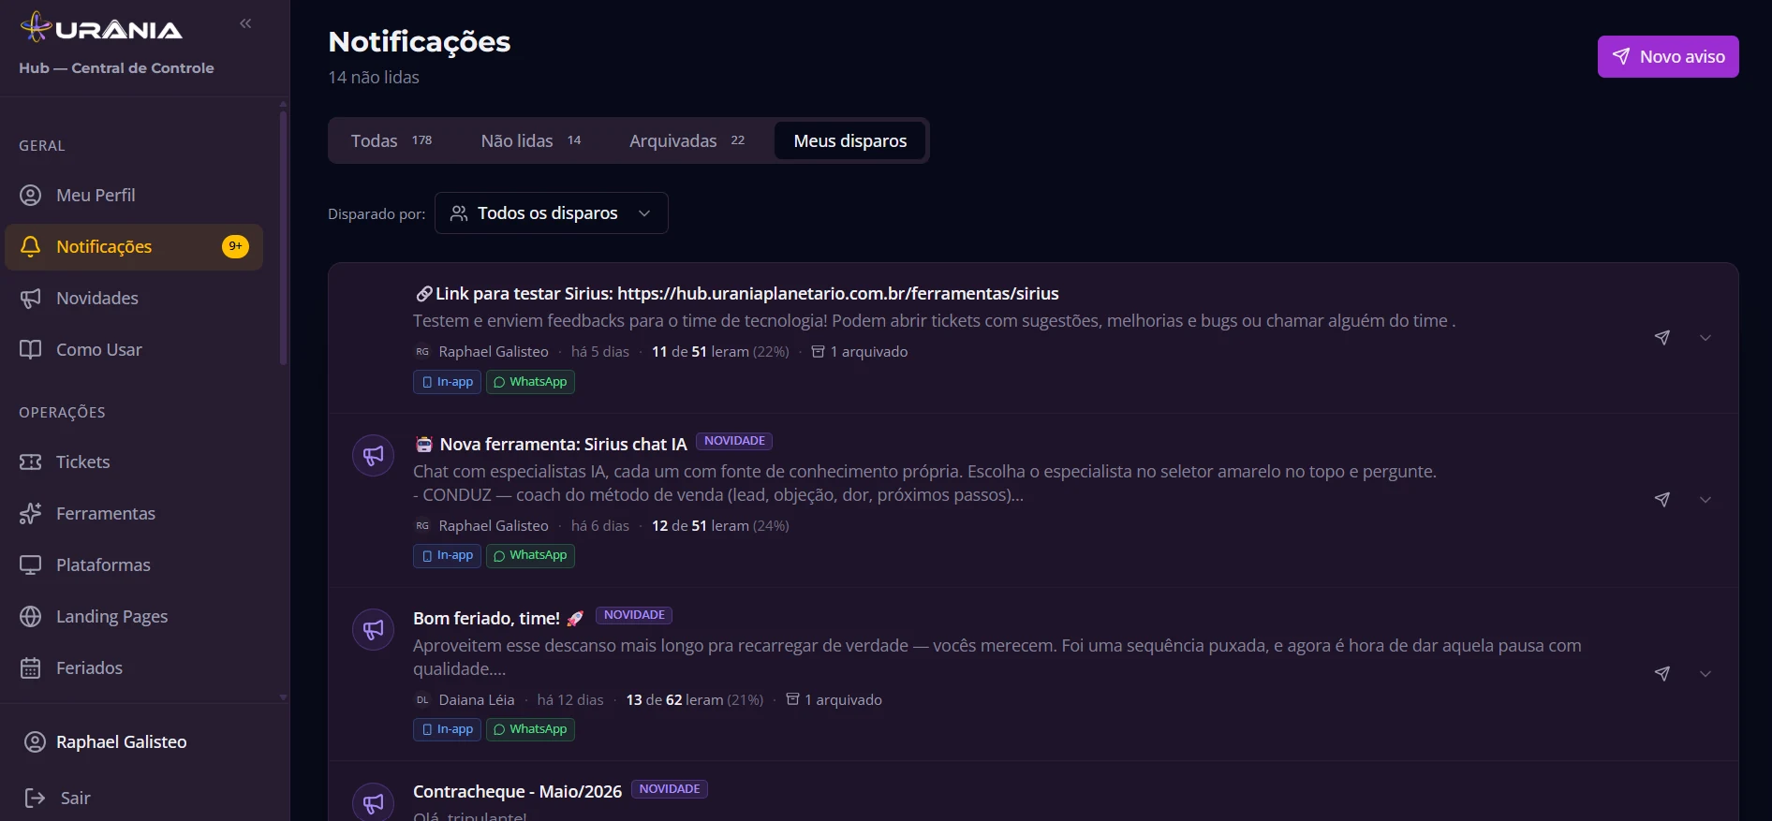
Task: Open Raphael Galisteo user profile at bottom
Action: (106, 741)
